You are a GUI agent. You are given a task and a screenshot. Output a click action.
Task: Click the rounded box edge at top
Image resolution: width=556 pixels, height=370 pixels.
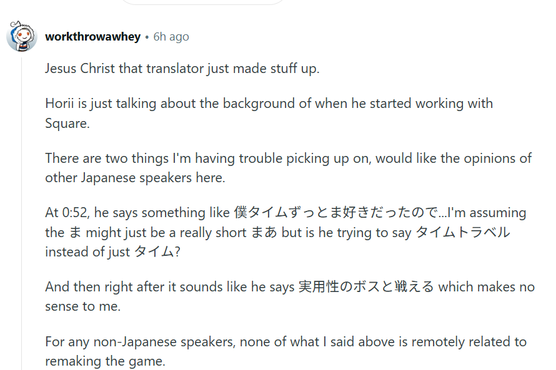202,2
